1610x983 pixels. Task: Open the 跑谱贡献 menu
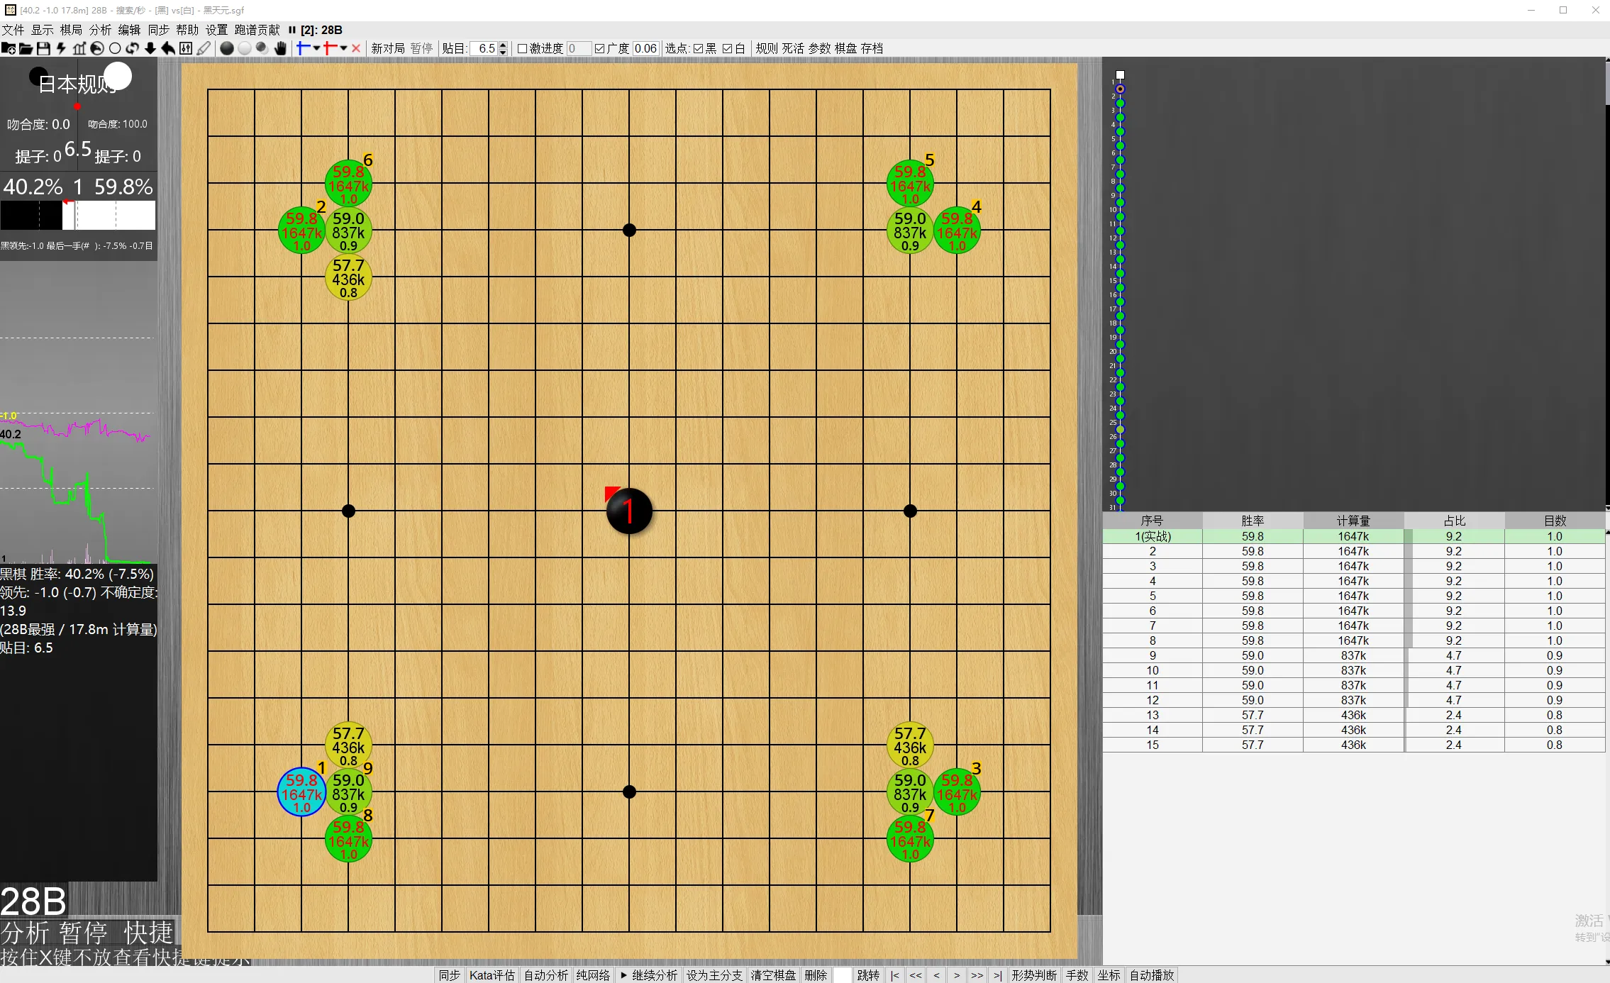pyautogui.click(x=257, y=30)
